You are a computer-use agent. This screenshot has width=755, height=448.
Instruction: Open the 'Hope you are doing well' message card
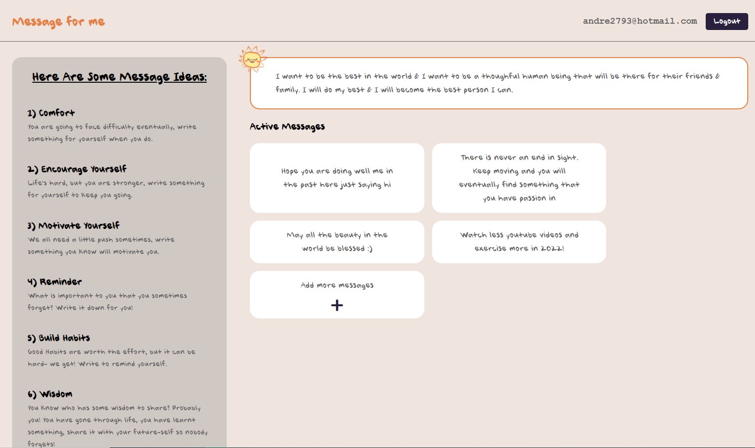coord(337,178)
